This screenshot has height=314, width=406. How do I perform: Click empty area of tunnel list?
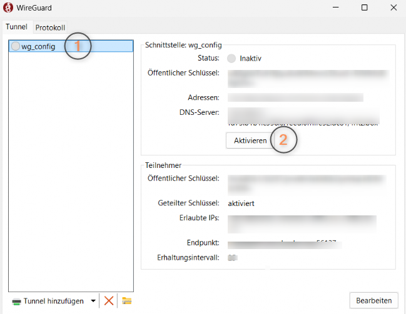click(71, 175)
